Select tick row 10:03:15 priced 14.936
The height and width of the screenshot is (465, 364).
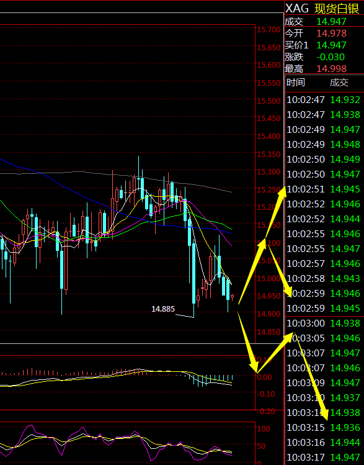(x=324, y=428)
